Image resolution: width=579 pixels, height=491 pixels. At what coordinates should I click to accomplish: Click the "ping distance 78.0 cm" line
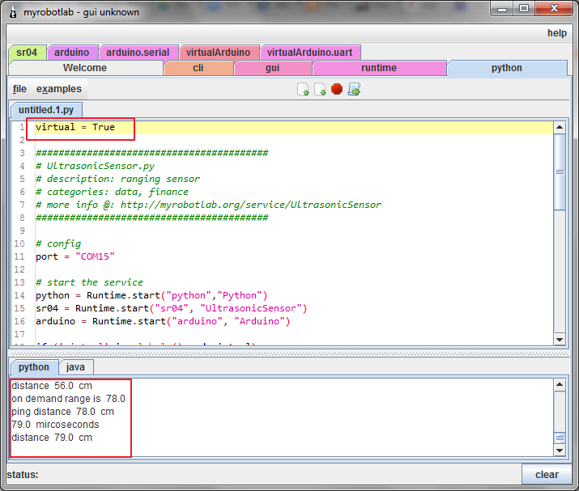[63, 412]
